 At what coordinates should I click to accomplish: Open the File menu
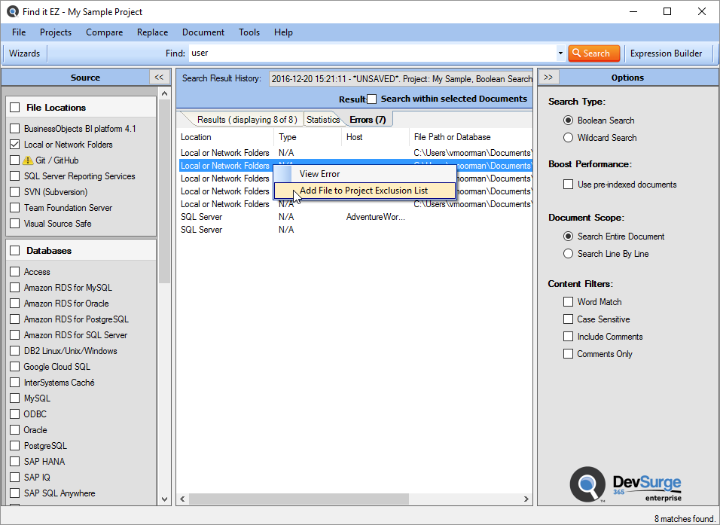tap(19, 32)
